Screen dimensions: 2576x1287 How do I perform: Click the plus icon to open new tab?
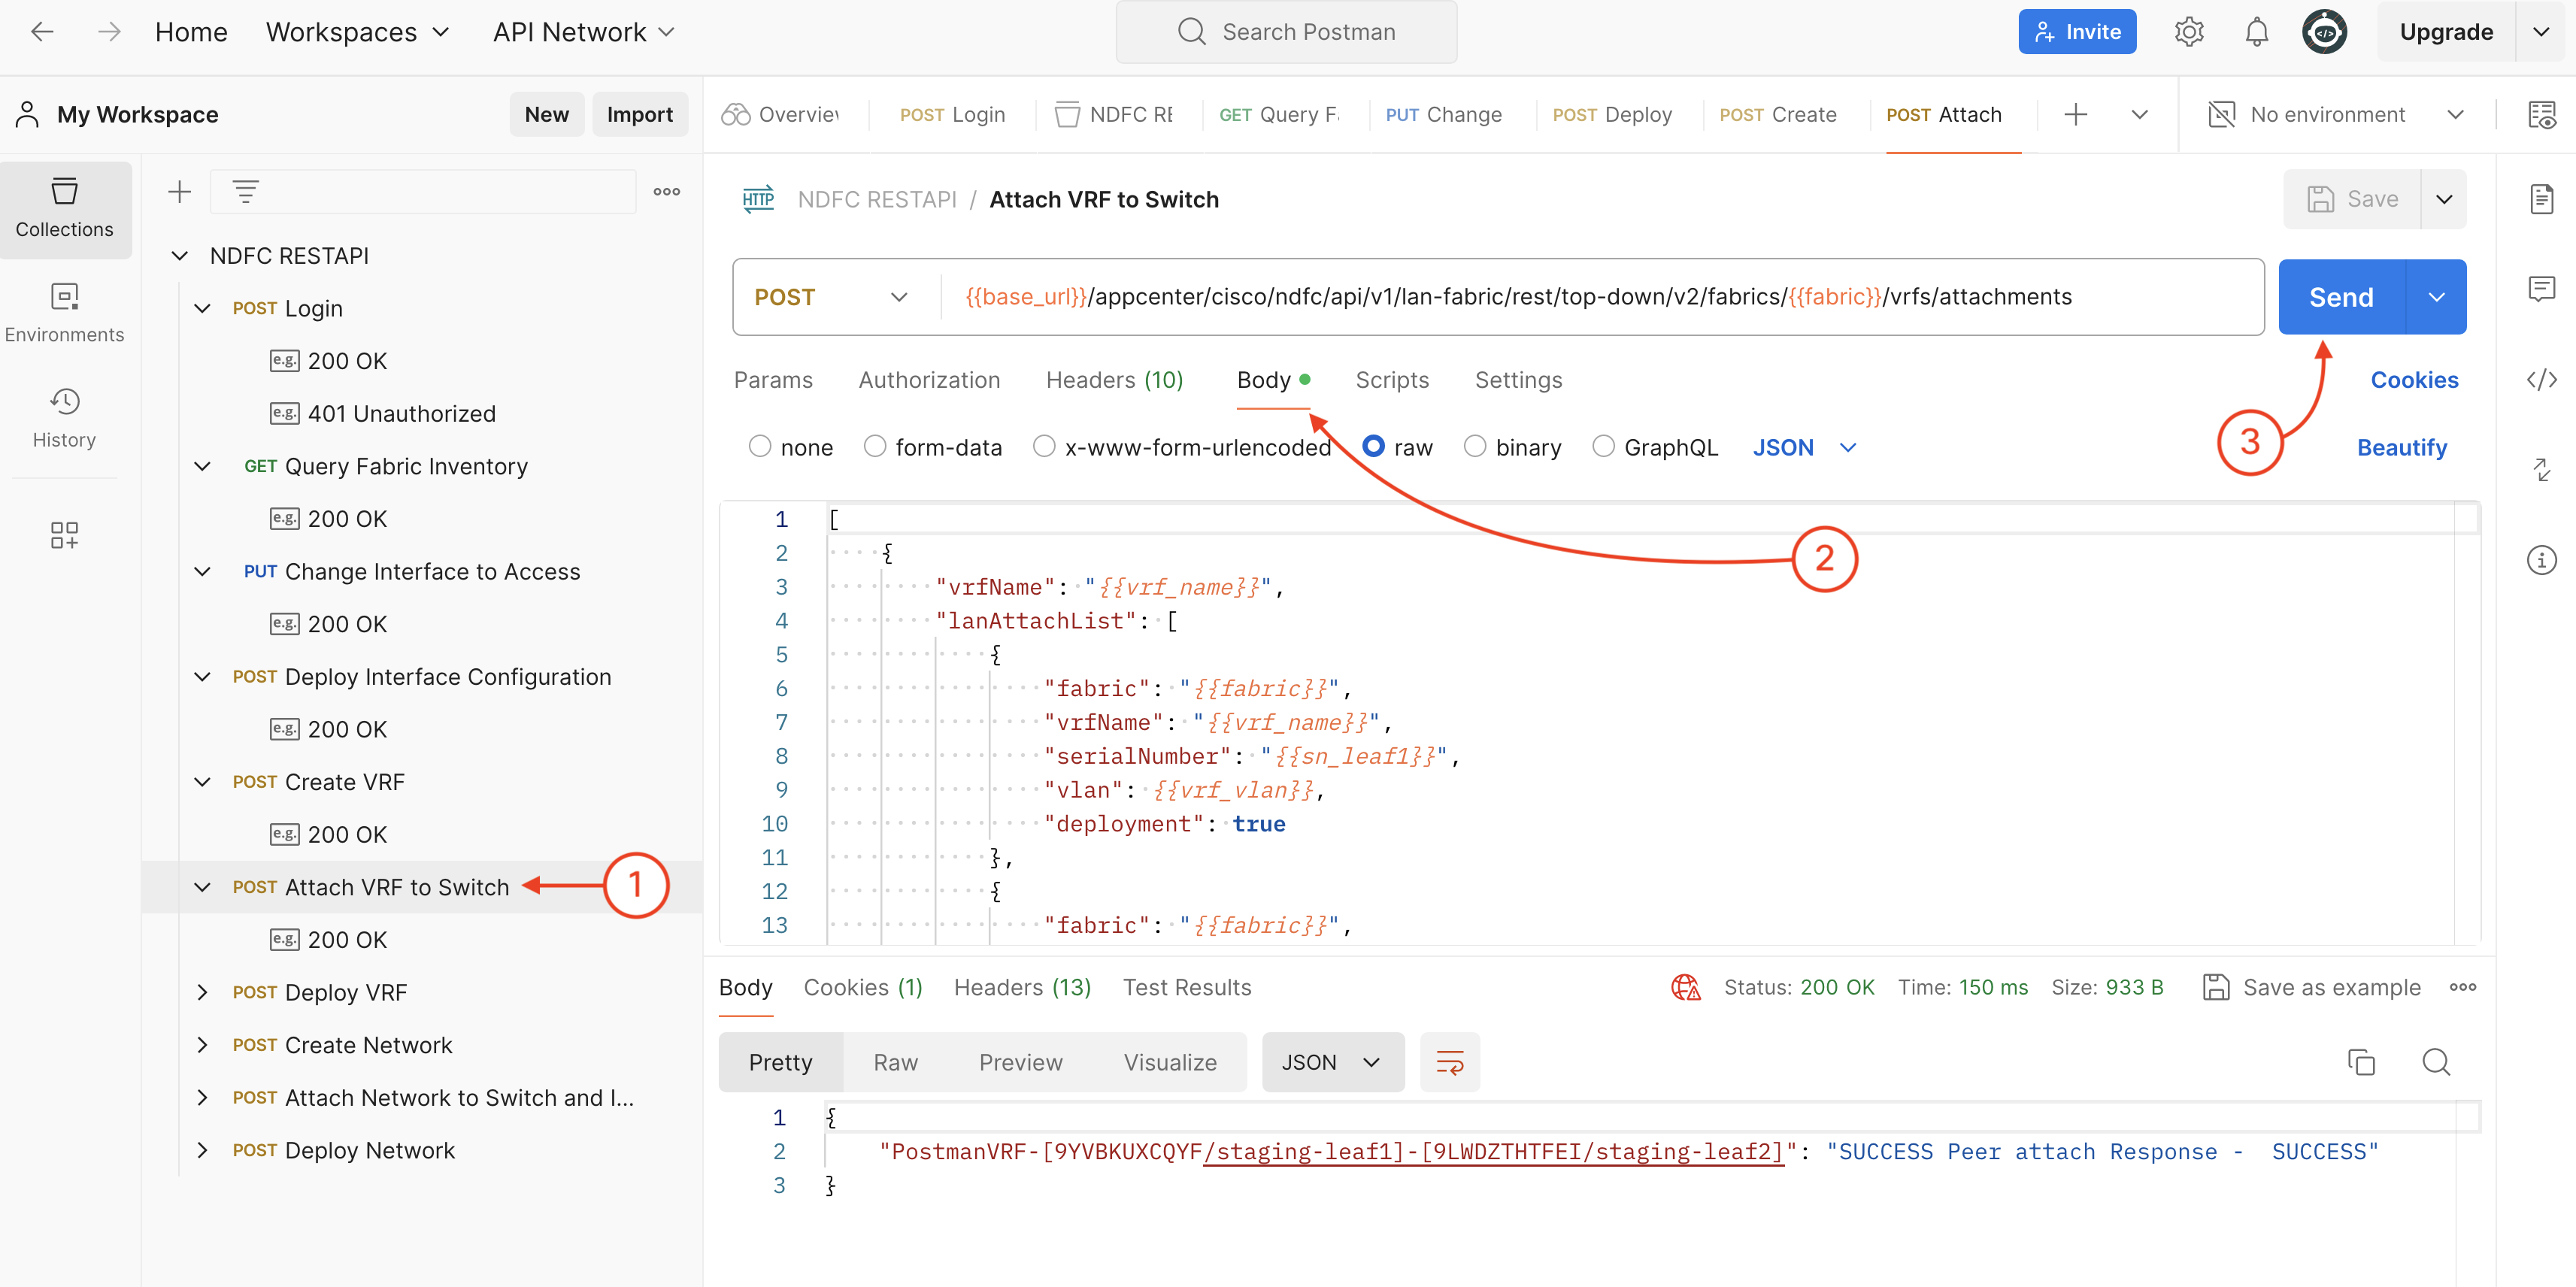[x=2076, y=114]
